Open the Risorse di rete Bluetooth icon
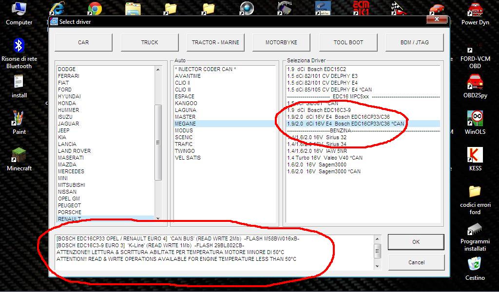 tap(19, 54)
